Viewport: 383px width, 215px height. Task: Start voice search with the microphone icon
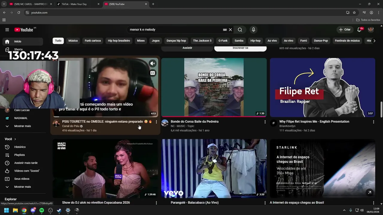tap(253, 30)
